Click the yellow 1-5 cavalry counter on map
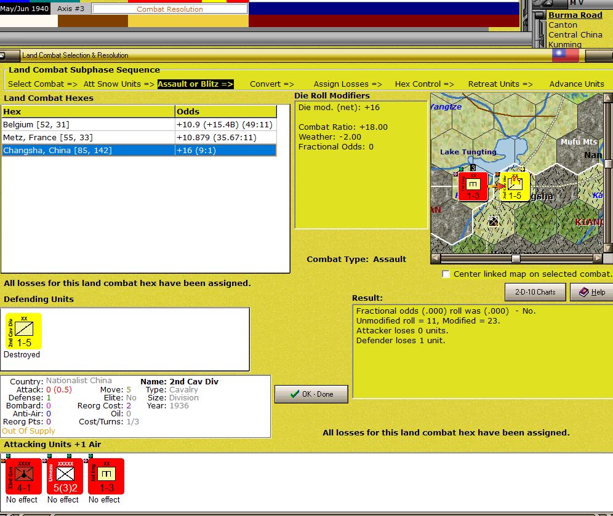Image resolution: width=613 pixels, height=516 pixels. (515, 186)
